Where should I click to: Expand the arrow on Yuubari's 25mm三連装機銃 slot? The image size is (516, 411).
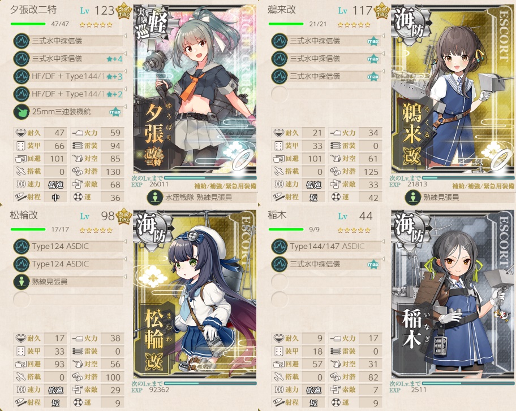tap(125, 106)
